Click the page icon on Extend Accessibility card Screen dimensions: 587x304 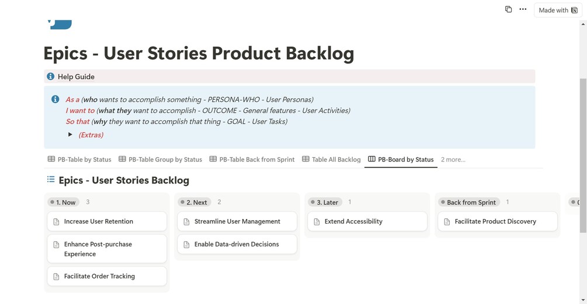[317, 222]
